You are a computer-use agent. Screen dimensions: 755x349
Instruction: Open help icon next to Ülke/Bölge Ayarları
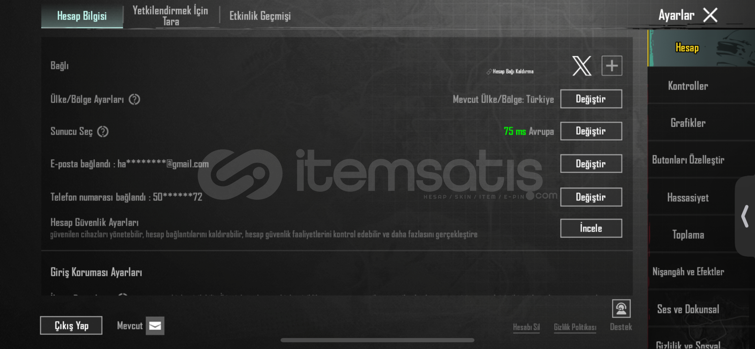pos(134,99)
